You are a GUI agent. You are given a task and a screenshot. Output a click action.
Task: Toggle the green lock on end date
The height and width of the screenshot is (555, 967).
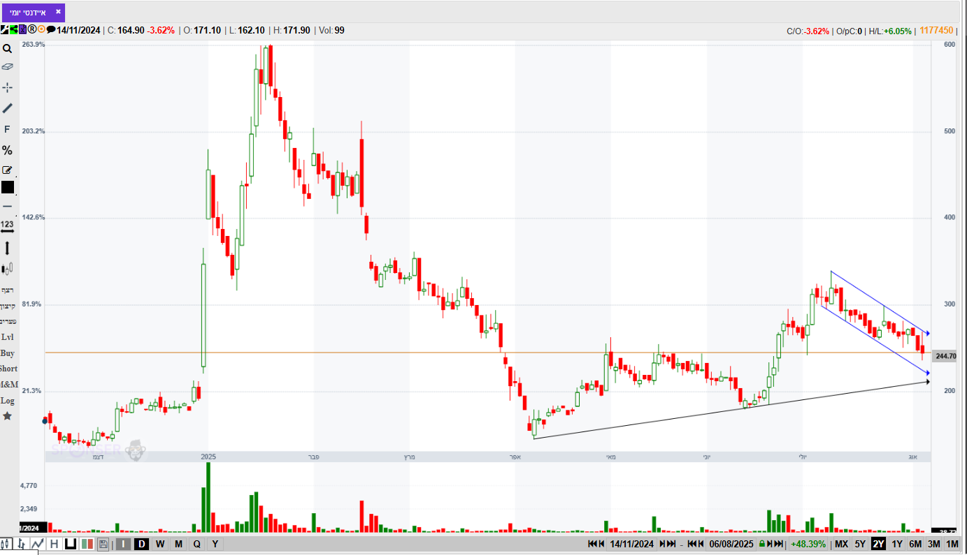762,544
